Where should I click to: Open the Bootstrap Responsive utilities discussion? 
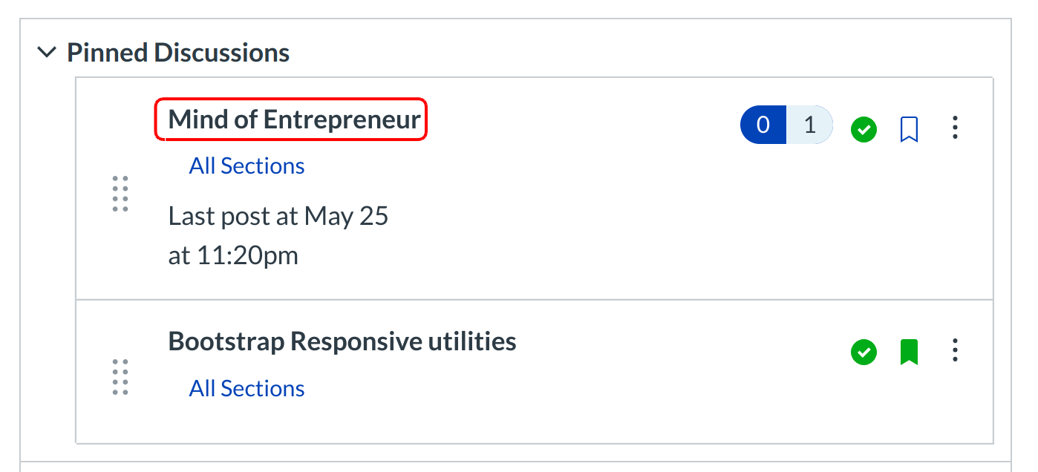[x=342, y=341]
